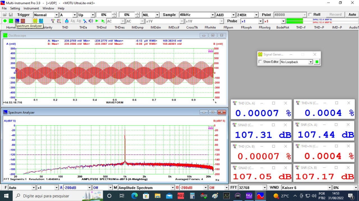The image size is (359, 201).
Task: Open the Setting menu
Action: coord(15,8)
